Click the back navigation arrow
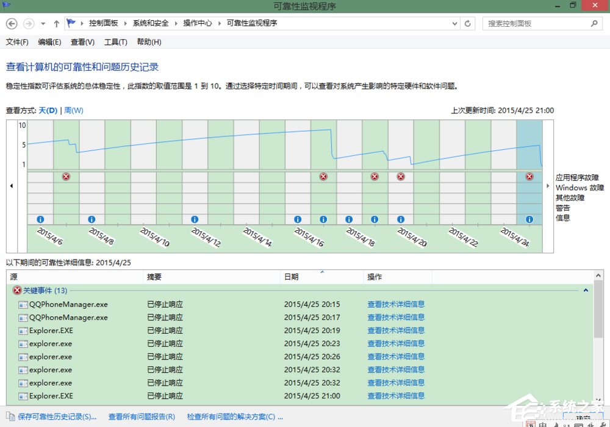This screenshot has height=427, width=610. pyautogui.click(x=12, y=23)
